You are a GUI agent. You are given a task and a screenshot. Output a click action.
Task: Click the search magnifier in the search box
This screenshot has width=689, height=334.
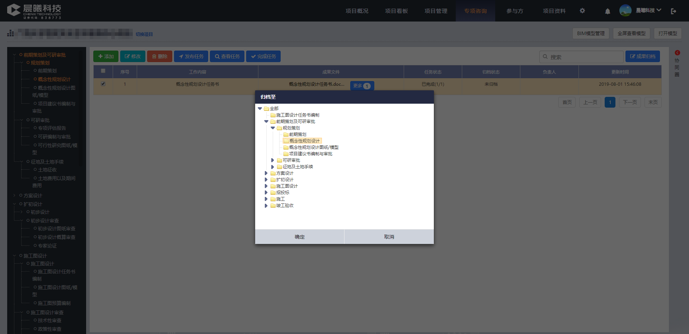(545, 57)
